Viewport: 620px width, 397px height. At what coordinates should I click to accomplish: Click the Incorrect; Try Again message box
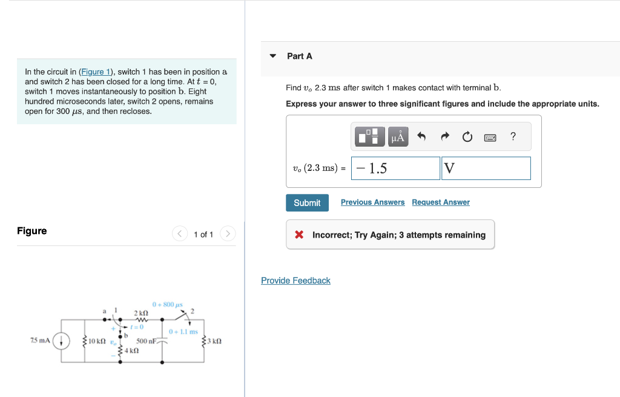[390, 235]
